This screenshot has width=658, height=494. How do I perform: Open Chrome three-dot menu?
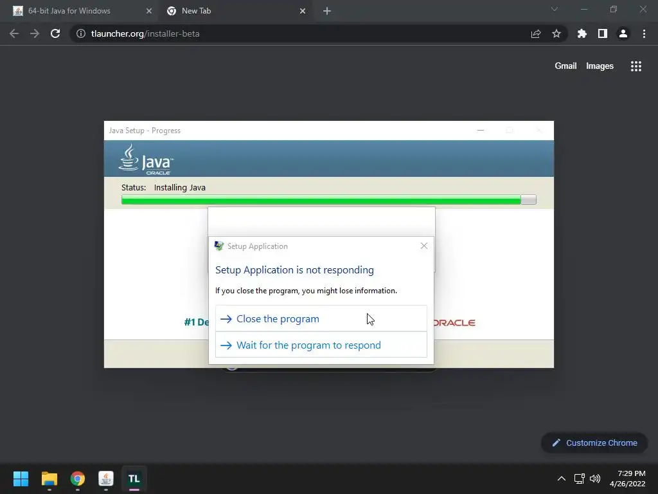coord(644,33)
